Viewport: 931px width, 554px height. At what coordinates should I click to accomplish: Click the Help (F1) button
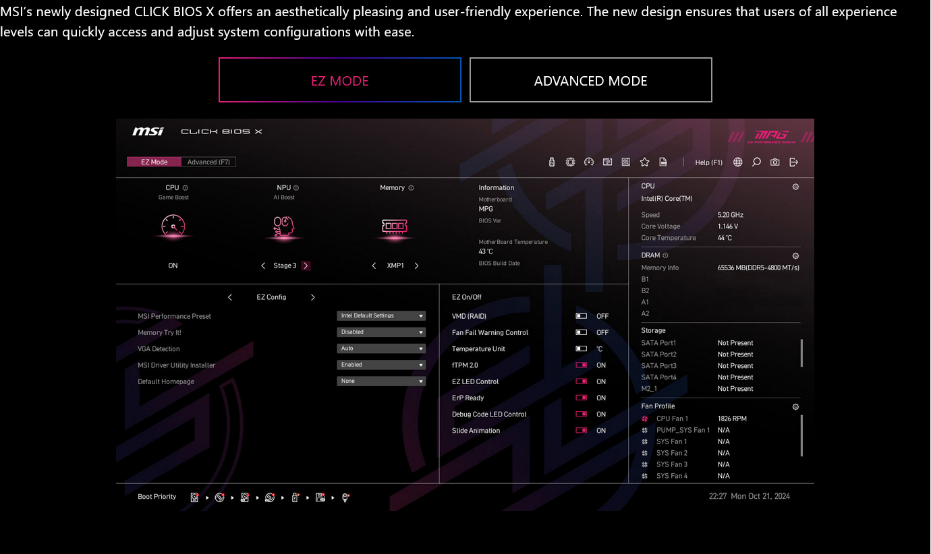(x=708, y=162)
